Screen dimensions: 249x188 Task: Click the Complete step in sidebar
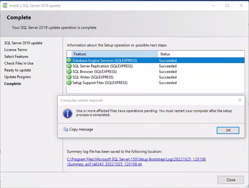click(x=13, y=84)
